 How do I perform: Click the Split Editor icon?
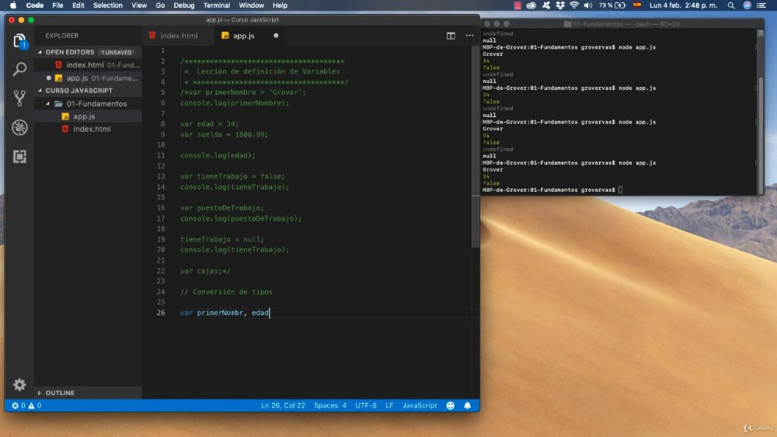pyautogui.click(x=451, y=36)
